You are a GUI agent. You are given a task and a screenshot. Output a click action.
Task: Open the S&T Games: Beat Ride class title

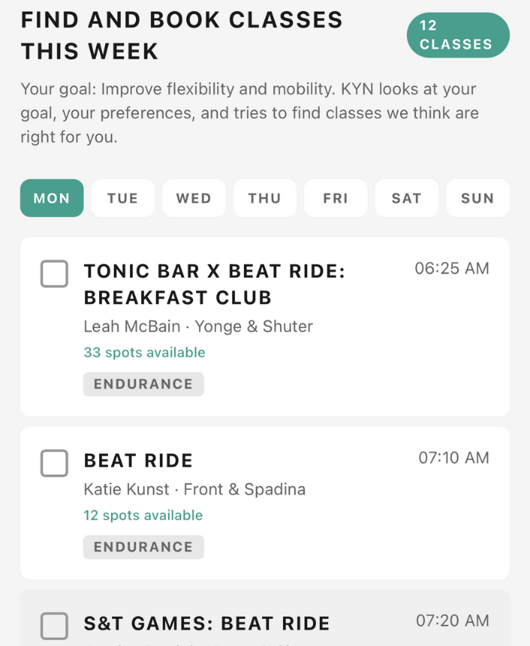point(206,623)
